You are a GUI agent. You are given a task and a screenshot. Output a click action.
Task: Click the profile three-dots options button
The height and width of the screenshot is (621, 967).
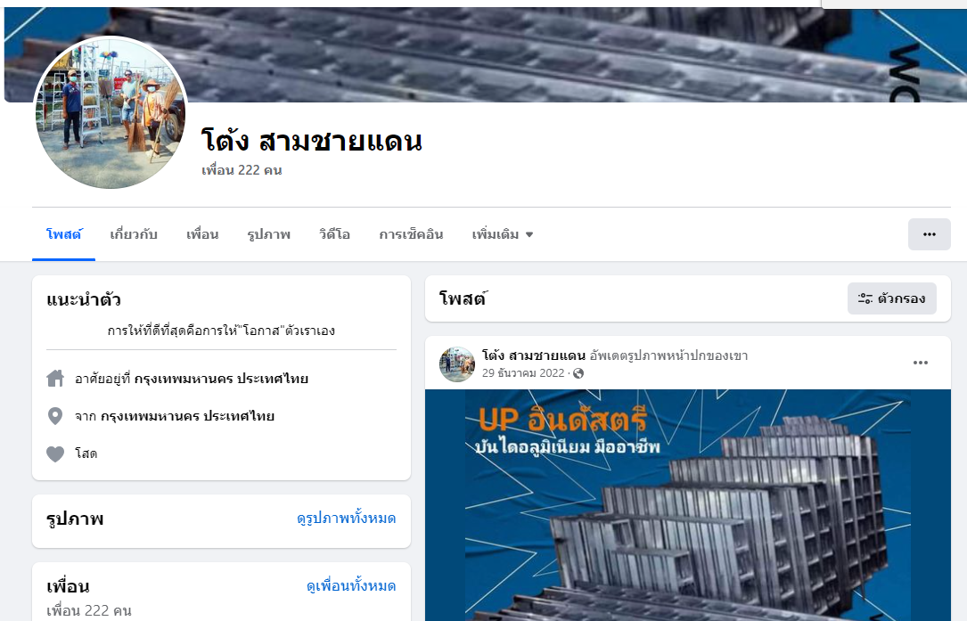coord(929,234)
